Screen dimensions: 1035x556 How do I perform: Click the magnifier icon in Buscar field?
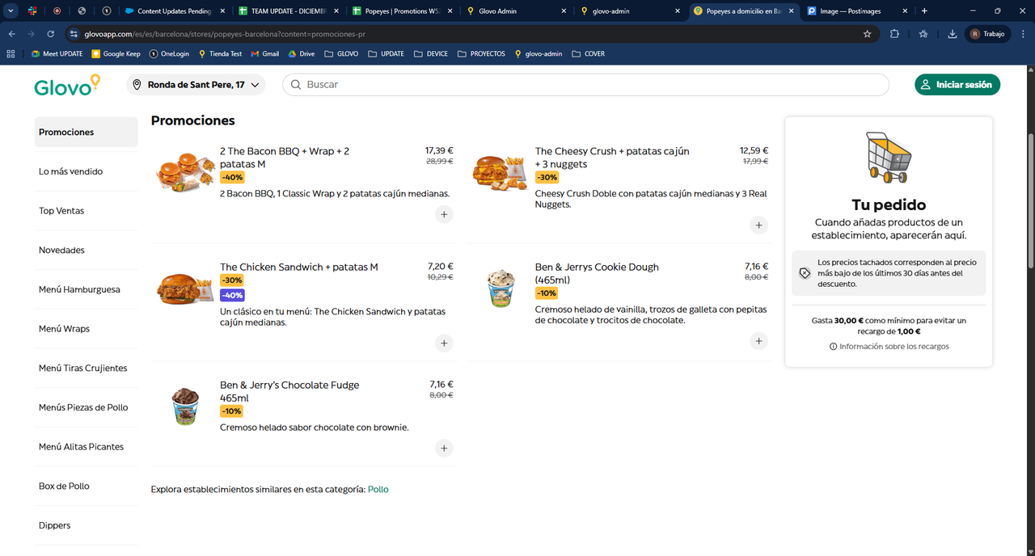296,85
